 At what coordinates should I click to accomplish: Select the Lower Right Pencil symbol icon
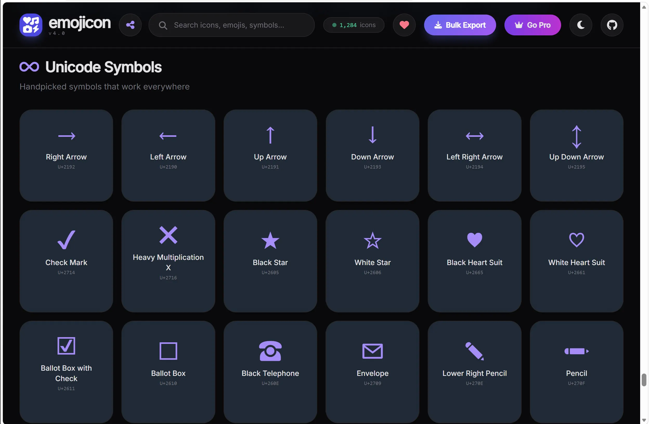coord(475,351)
